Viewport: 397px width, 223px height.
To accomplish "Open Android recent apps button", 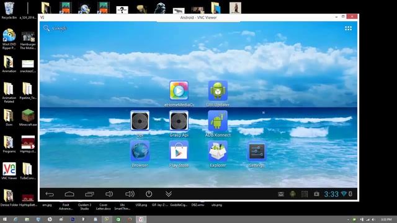I will 89,194.
